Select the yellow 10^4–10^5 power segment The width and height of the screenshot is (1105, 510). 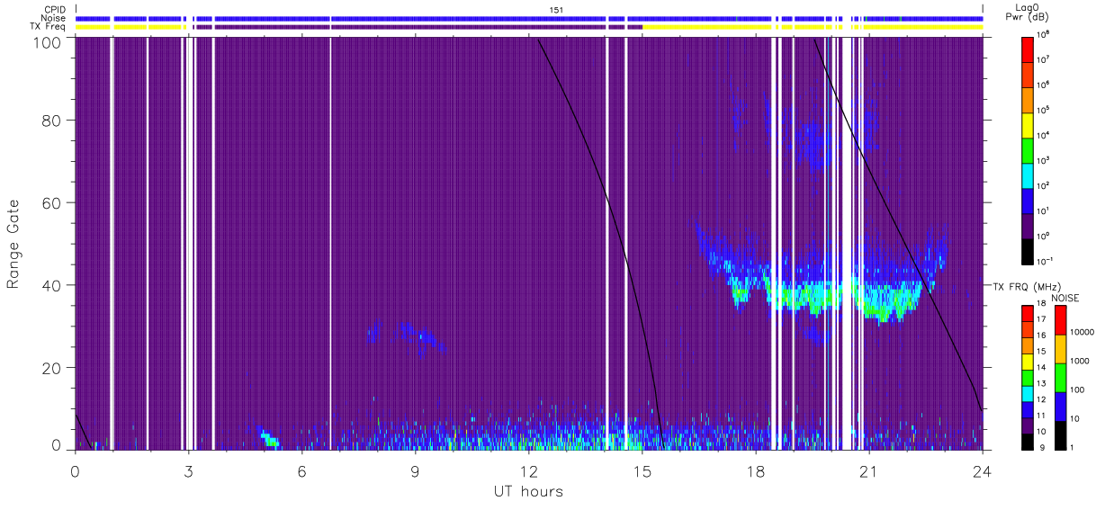[1028, 124]
